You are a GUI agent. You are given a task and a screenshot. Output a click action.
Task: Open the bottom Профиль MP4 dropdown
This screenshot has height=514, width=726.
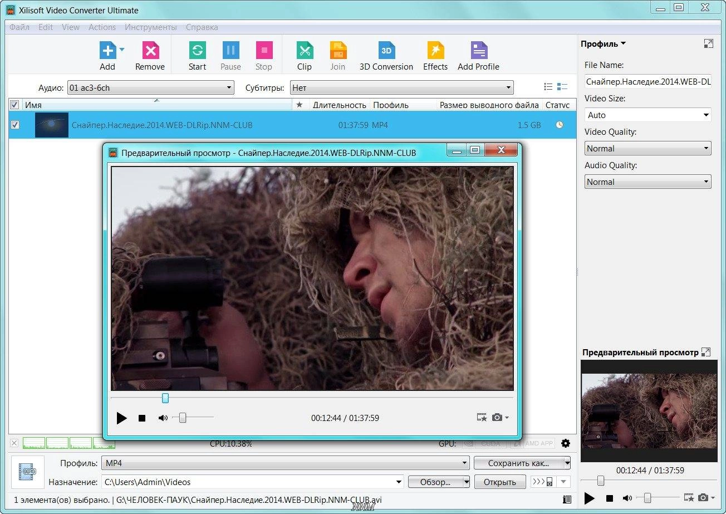(286, 463)
